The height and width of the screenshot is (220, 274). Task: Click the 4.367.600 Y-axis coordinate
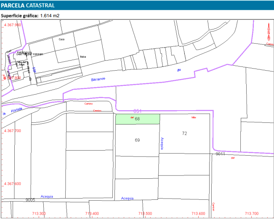point(12,184)
